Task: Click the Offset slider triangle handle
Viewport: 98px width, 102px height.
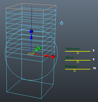Action: (x=78, y=62)
